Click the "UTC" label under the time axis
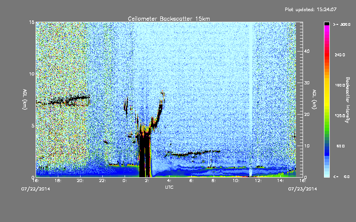The image size is (356, 222). 169,187
